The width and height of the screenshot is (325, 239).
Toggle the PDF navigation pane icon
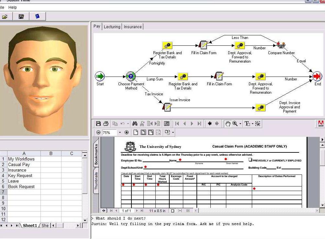tap(167, 124)
